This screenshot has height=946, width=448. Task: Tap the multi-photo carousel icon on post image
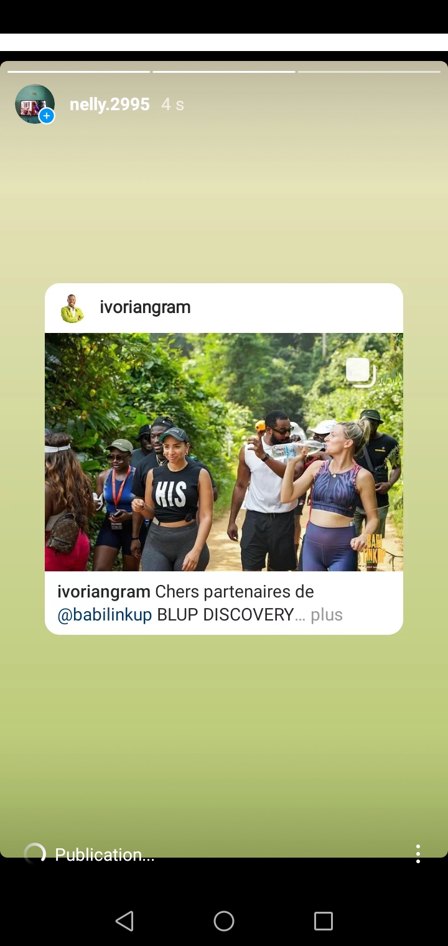[360, 372]
